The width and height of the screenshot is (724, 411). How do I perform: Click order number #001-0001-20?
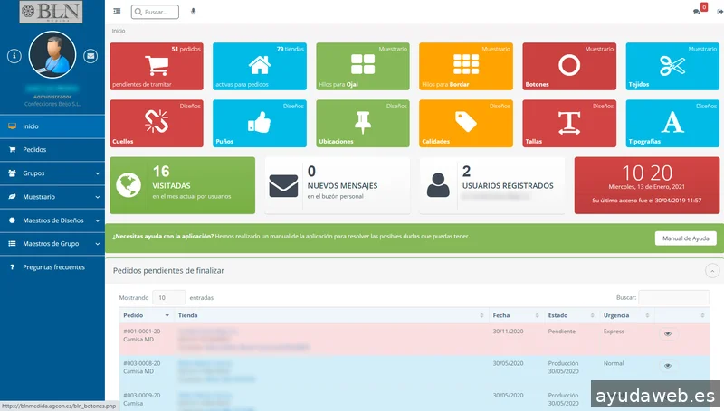[142, 332]
